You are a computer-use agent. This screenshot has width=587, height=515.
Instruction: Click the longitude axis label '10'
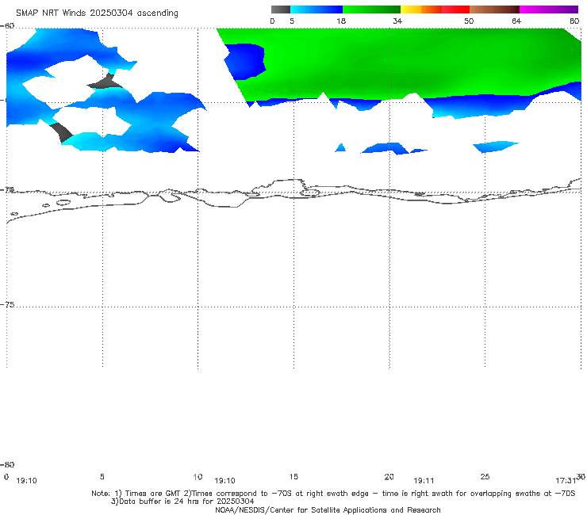(x=198, y=477)
